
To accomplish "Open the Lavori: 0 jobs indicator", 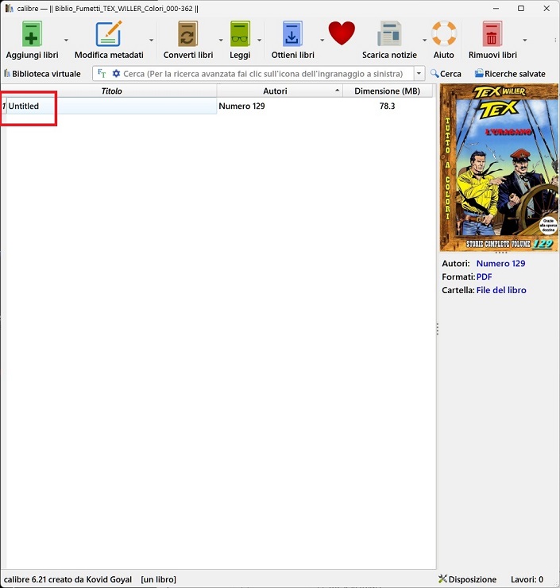I will click(x=527, y=579).
